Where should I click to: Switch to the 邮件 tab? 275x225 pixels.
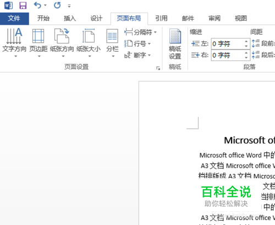188,18
